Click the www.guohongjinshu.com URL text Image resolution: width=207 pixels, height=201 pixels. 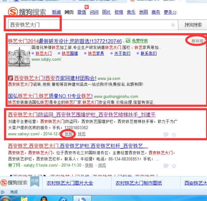[116, 97]
